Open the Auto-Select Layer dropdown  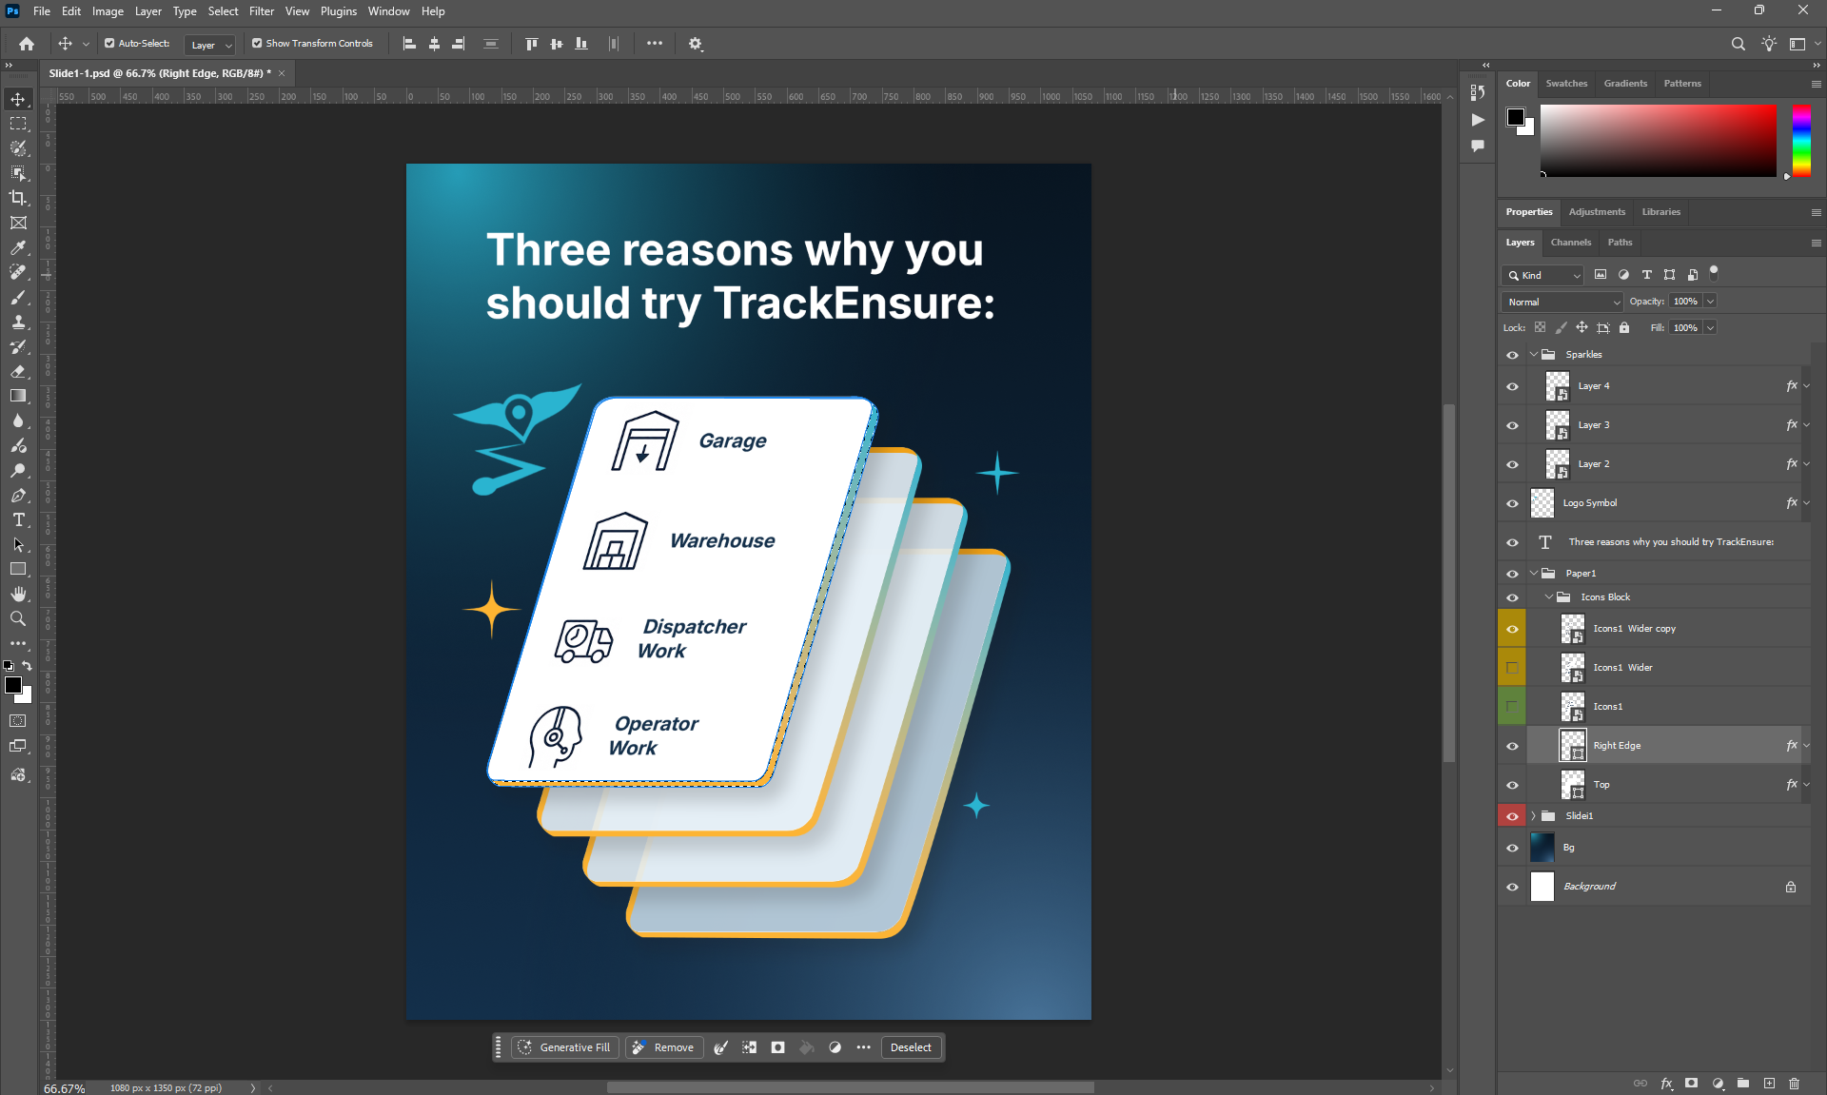210,45
